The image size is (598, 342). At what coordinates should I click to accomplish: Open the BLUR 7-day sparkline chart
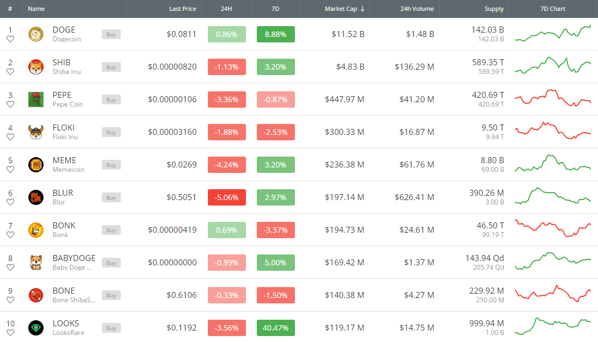pyautogui.click(x=553, y=196)
